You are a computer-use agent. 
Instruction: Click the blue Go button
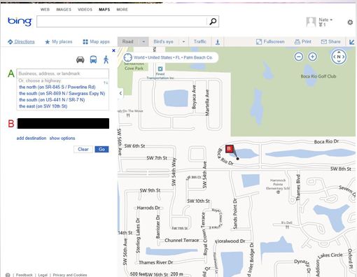click(101, 149)
